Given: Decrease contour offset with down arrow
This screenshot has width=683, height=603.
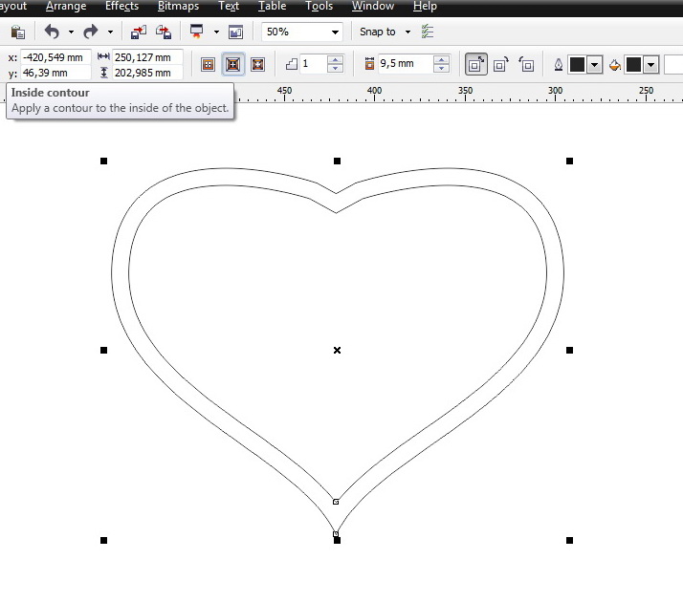Looking at the screenshot, I should click(441, 68).
